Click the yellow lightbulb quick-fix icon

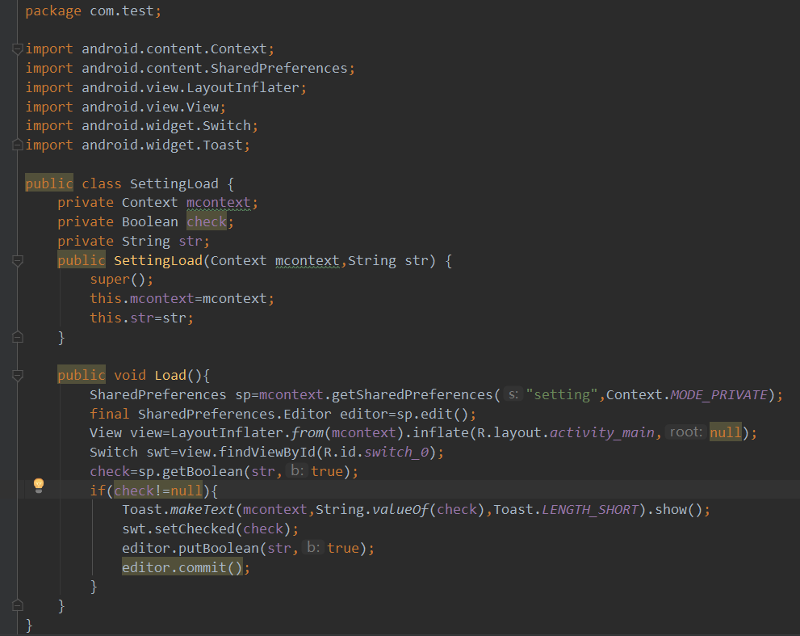[x=39, y=486]
